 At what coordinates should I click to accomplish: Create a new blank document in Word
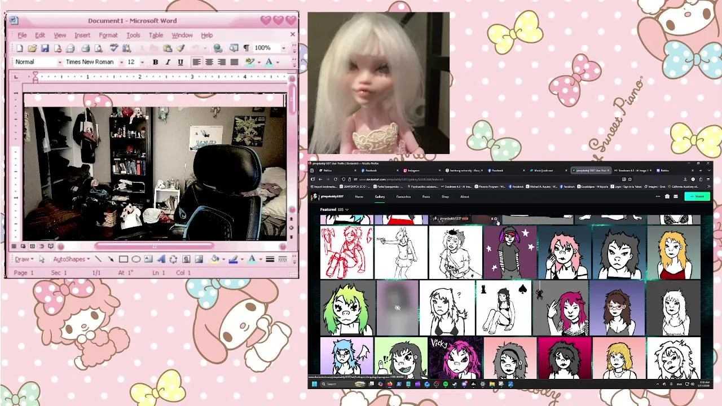20,48
